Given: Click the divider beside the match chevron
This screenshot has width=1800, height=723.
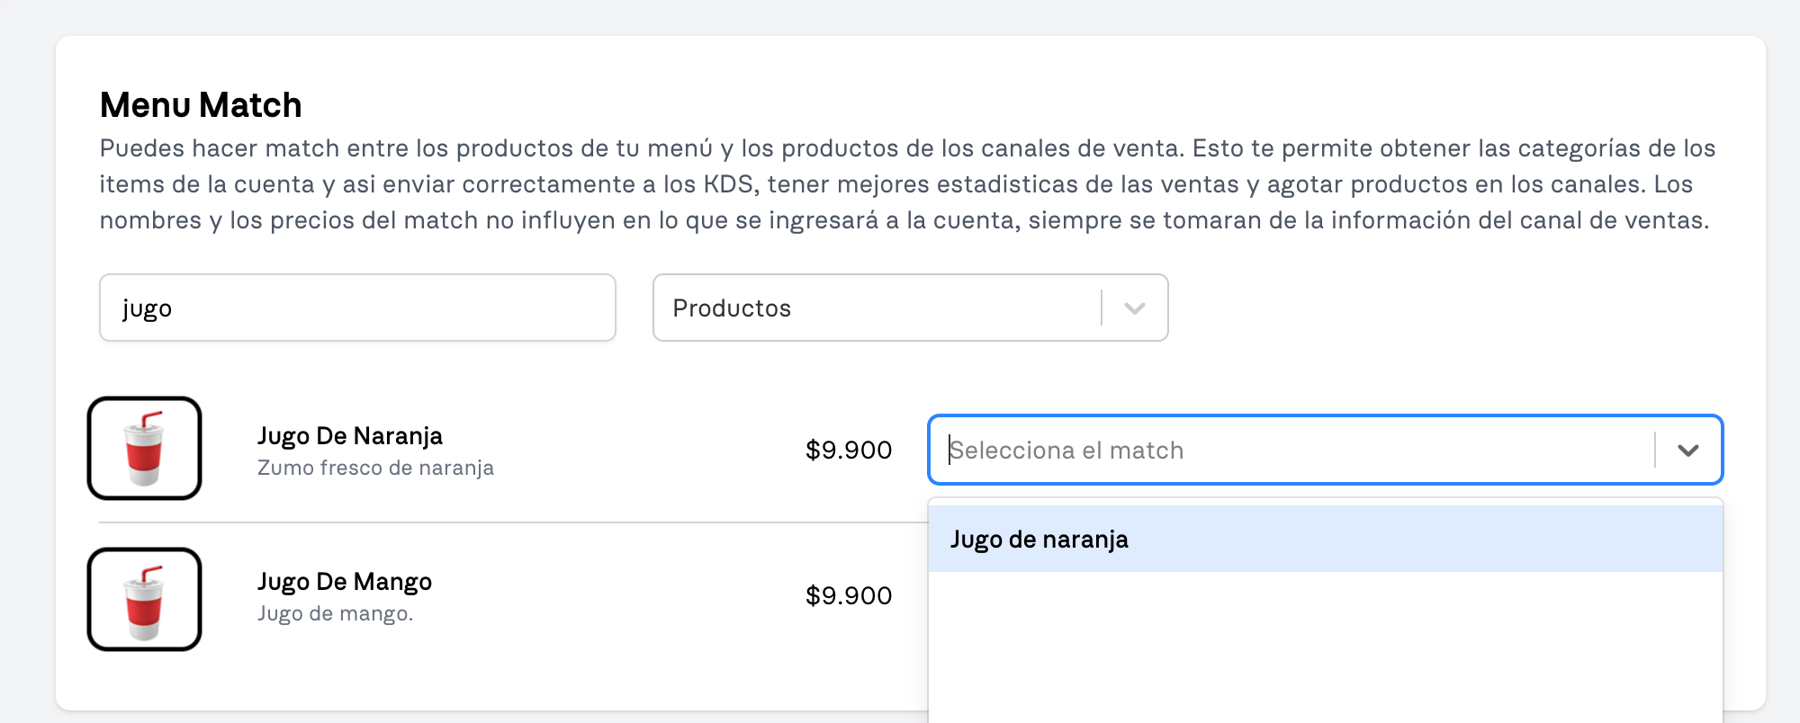Looking at the screenshot, I should coord(1655,450).
